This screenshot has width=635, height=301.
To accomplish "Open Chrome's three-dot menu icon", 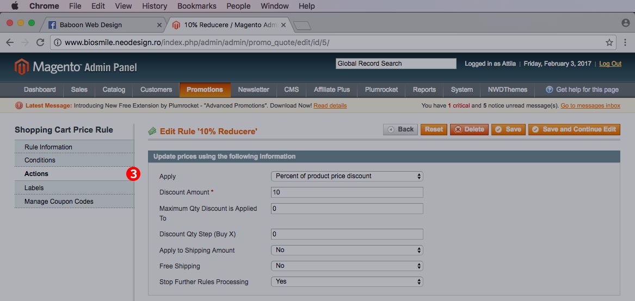I will point(625,42).
